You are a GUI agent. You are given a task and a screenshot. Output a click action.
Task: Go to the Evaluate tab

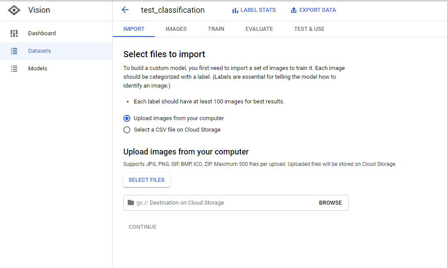259,29
